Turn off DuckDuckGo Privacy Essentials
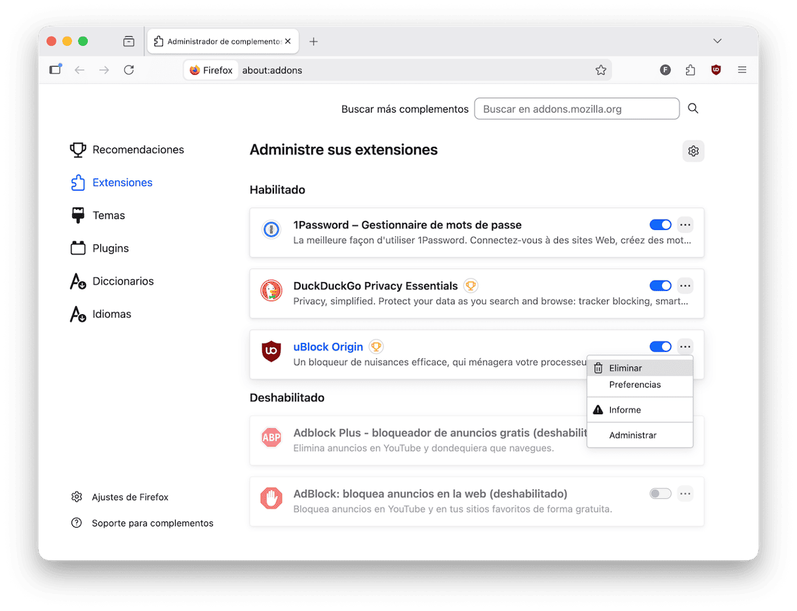Viewport: 797px width, 611px height. [x=660, y=286]
